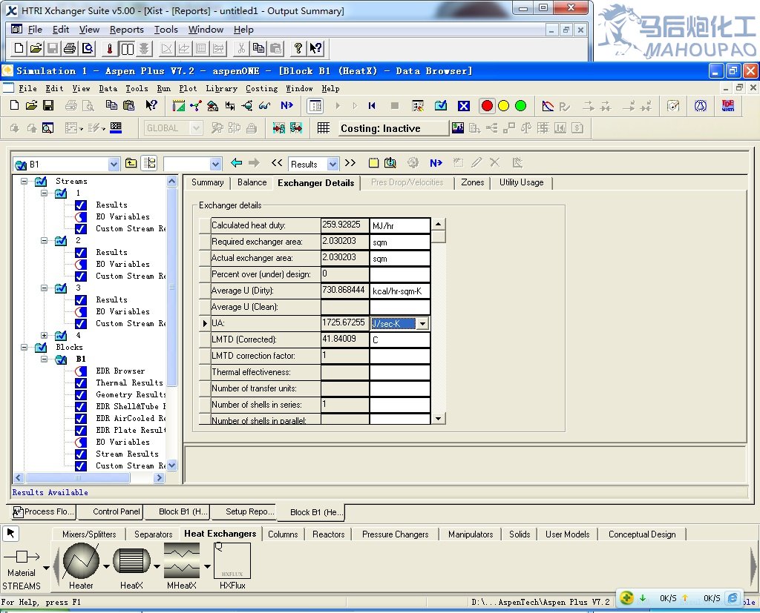Click the thermometer icon in HTRI toolbar
The image size is (760, 613).
point(110,48)
